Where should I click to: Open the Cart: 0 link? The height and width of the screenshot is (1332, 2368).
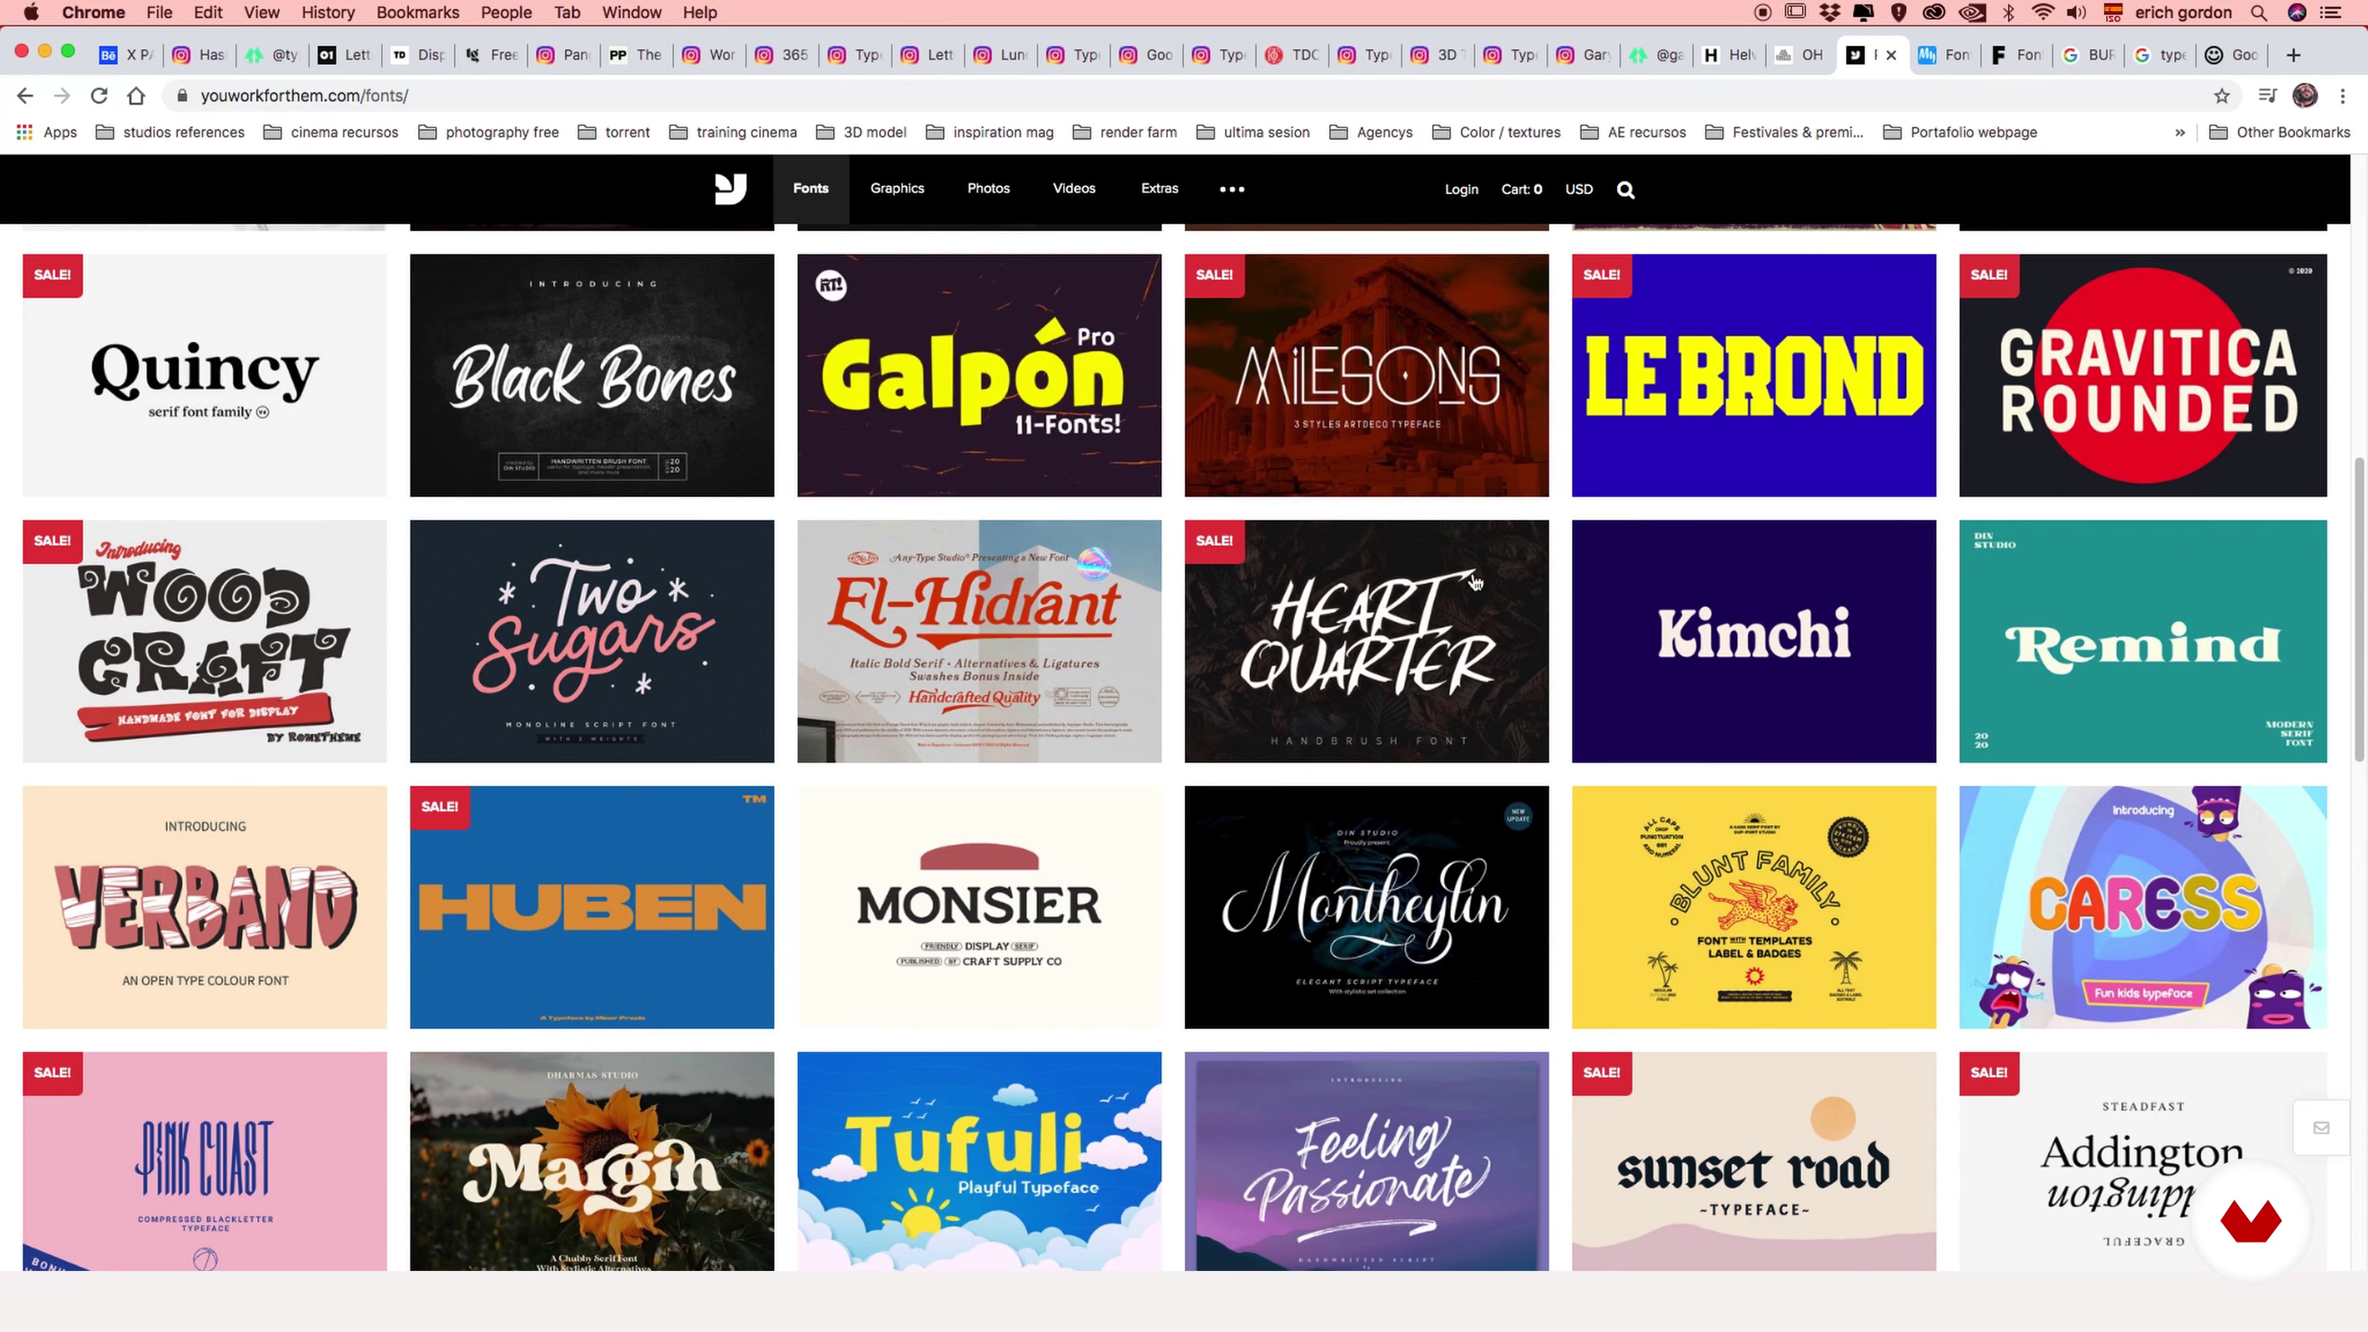point(1521,189)
